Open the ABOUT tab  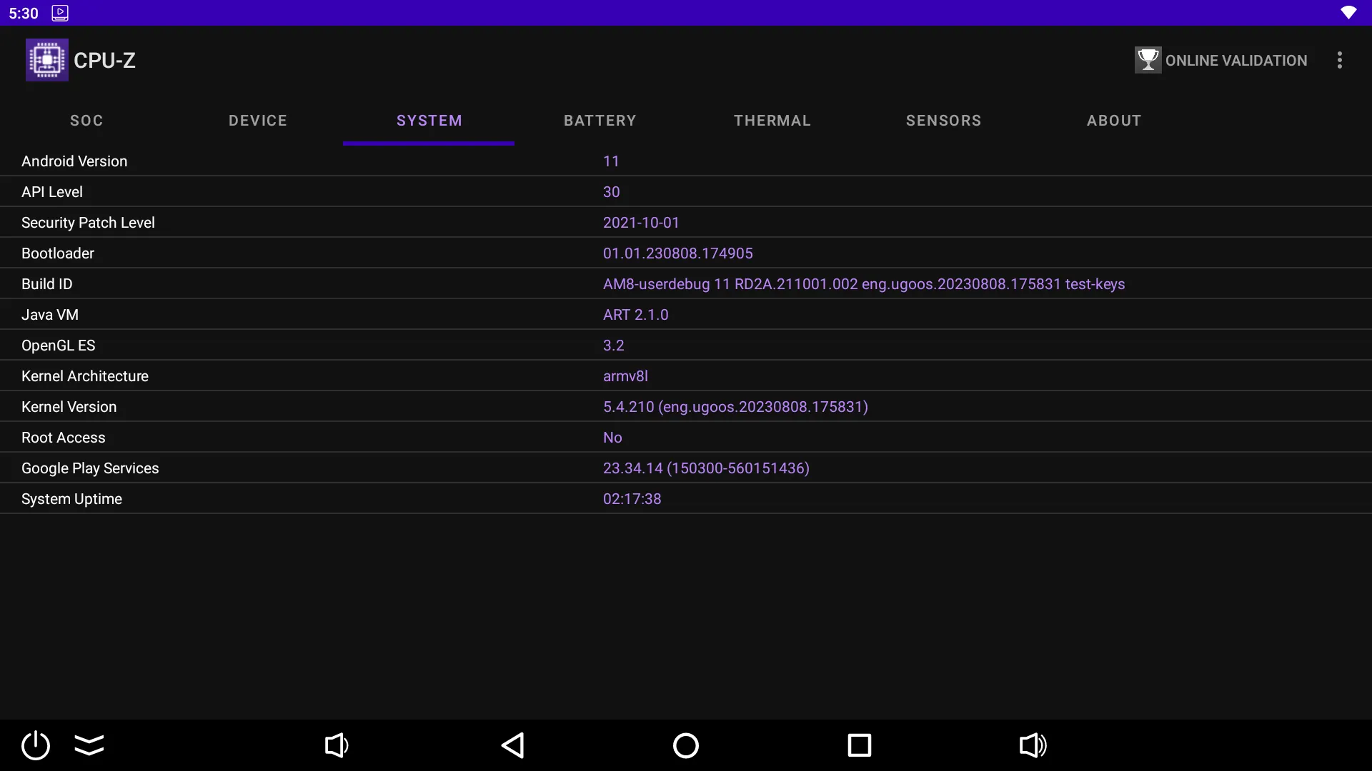1114,121
